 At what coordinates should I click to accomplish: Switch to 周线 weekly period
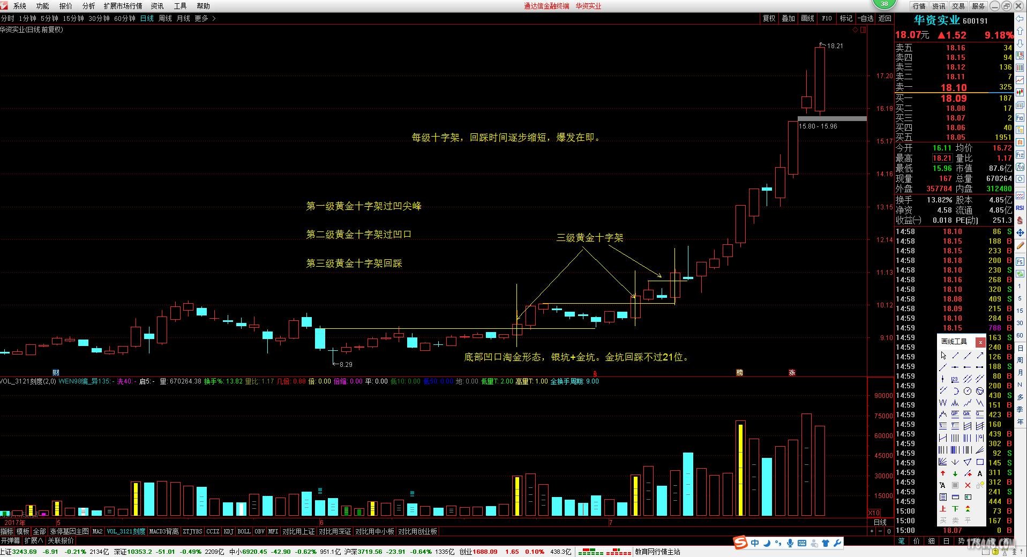(x=165, y=18)
